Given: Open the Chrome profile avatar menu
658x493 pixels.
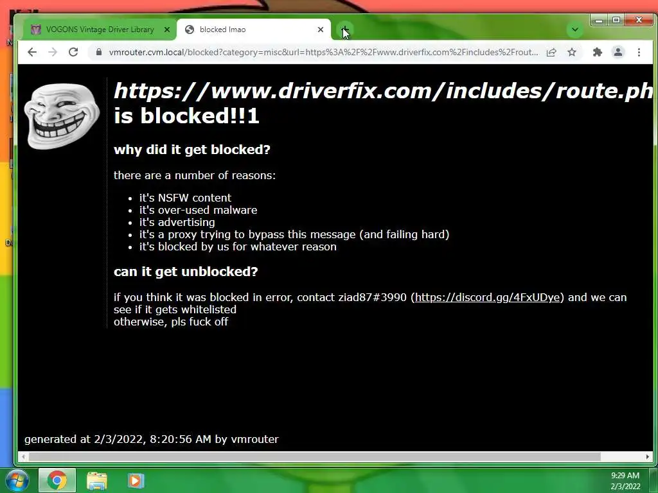Looking at the screenshot, I should click(618, 52).
